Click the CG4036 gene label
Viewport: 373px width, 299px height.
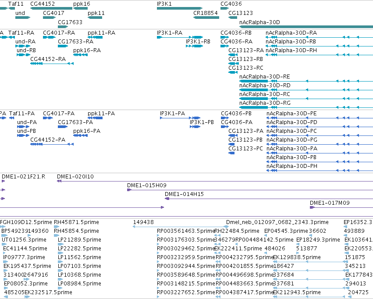pos(231,4)
